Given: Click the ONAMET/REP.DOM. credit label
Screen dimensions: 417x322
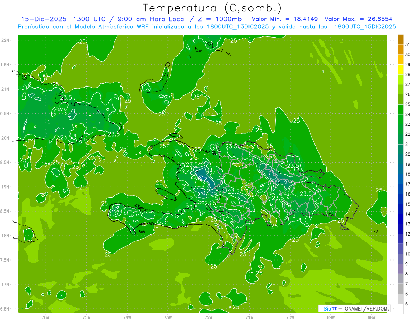Looking at the screenshot, I should [366, 308].
